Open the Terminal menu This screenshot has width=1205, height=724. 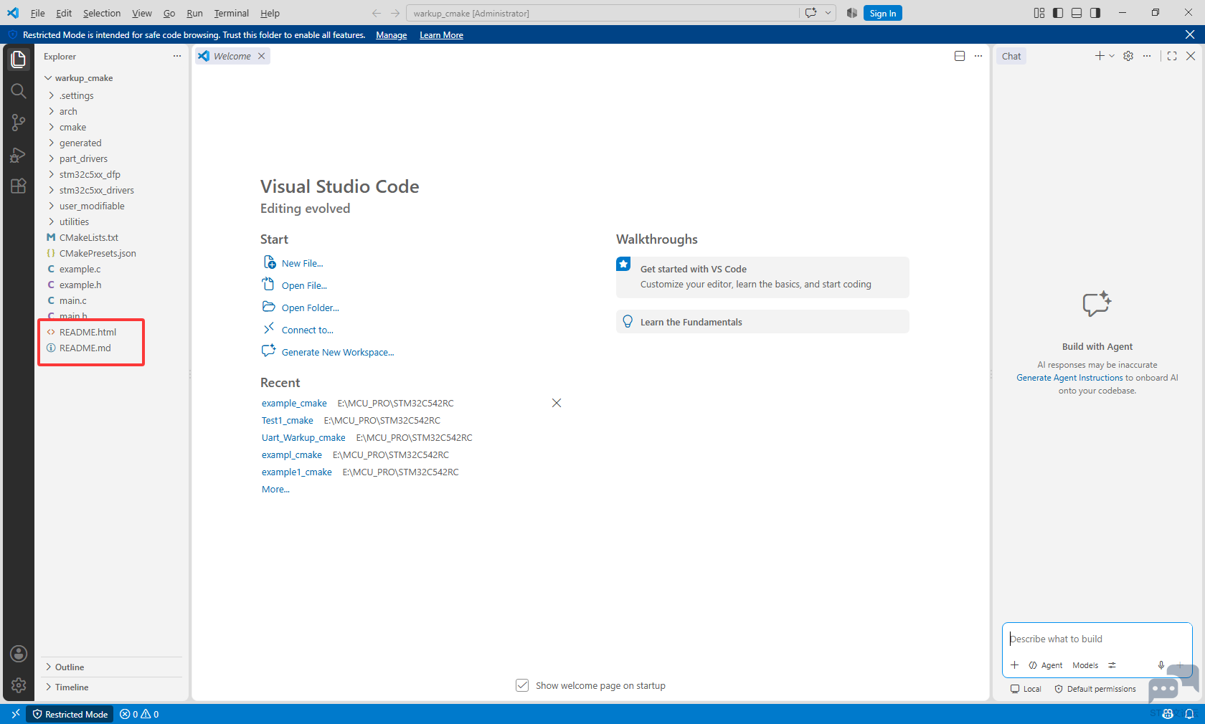click(x=231, y=13)
